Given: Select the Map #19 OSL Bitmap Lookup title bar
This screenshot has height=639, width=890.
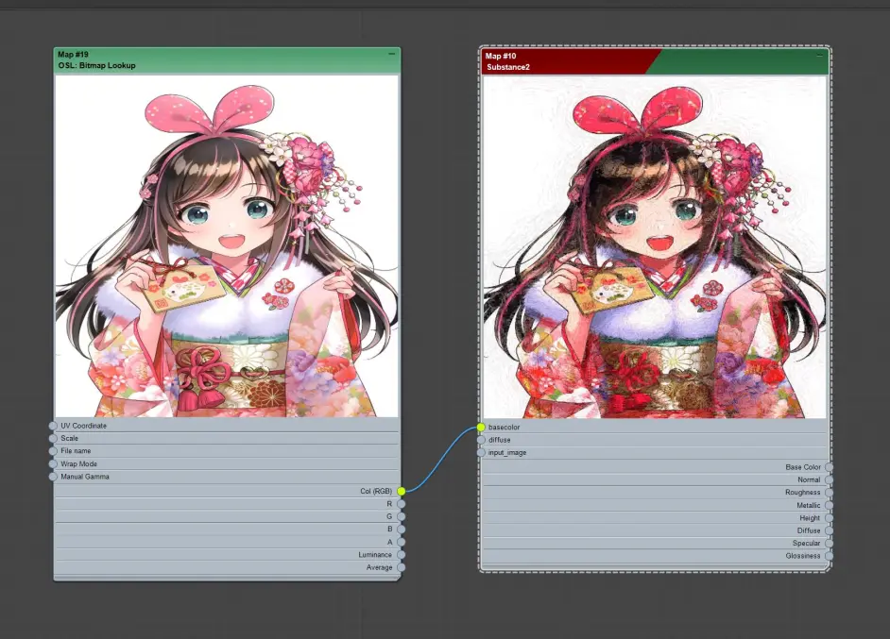Looking at the screenshot, I should click(x=227, y=60).
